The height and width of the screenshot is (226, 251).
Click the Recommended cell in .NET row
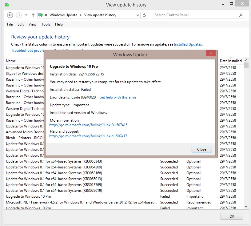tap(199, 202)
